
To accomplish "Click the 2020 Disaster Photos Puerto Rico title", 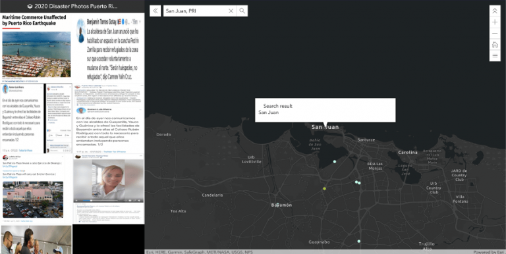I will (x=76, y=6).
